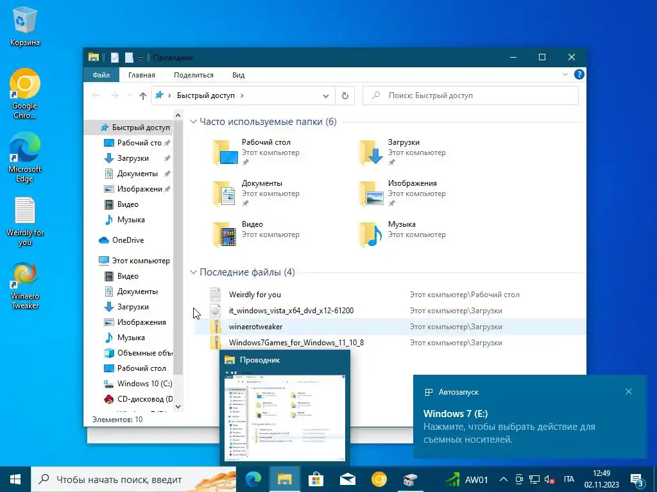This screenshot has width=657, height=492.
Task: Click the network tray icon
Action: [x=534, y=479]
